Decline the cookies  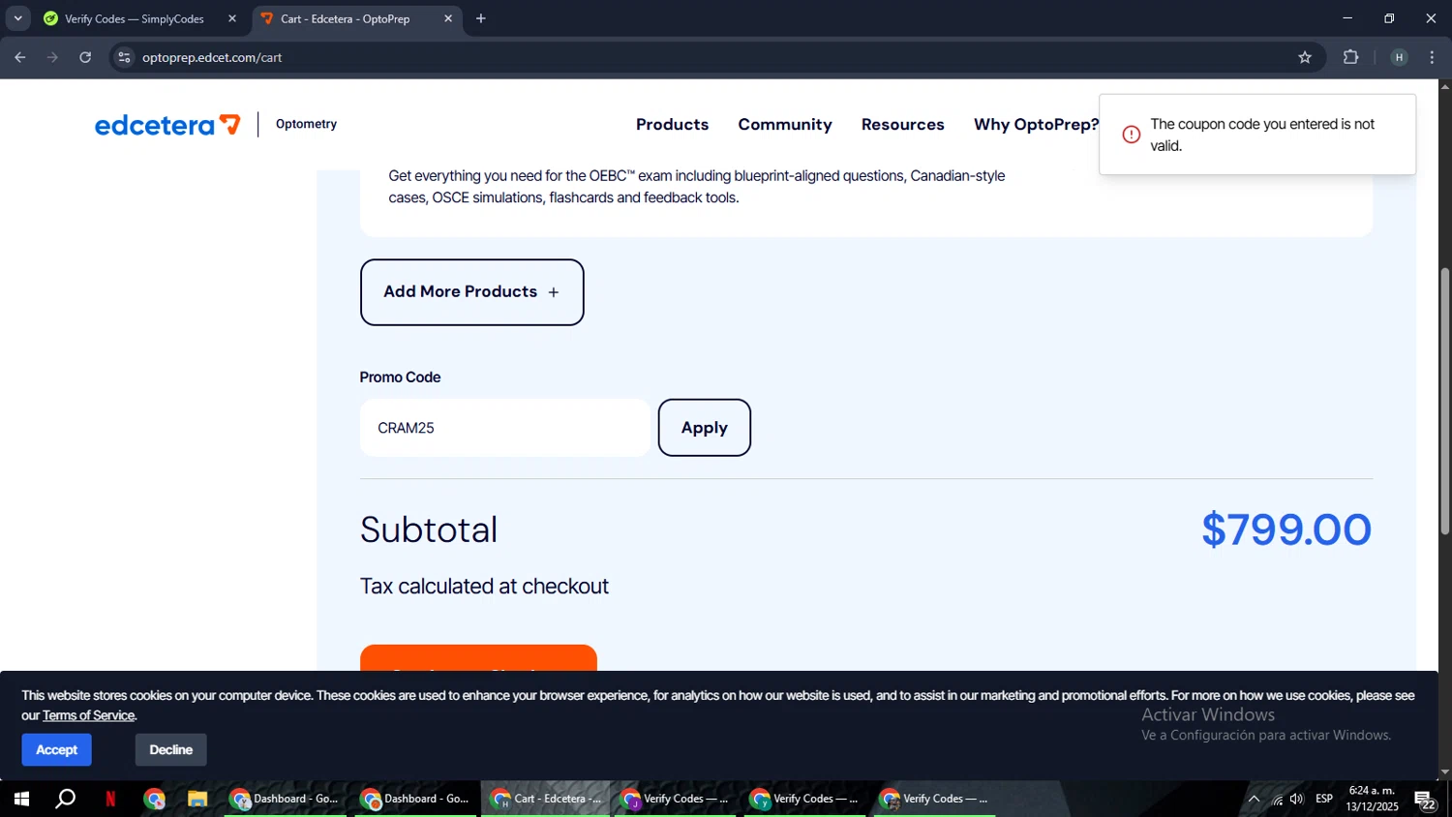[171, 750]
